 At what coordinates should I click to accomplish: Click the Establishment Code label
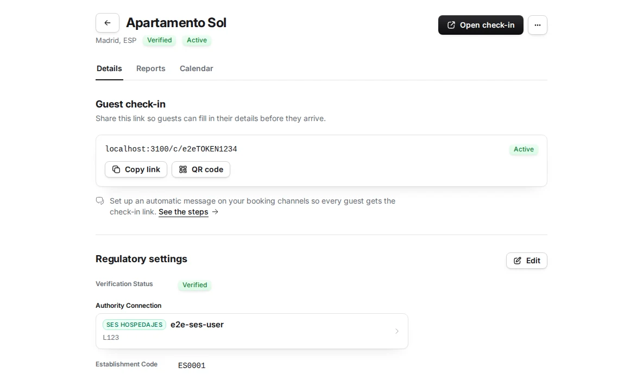click(127, 364)
